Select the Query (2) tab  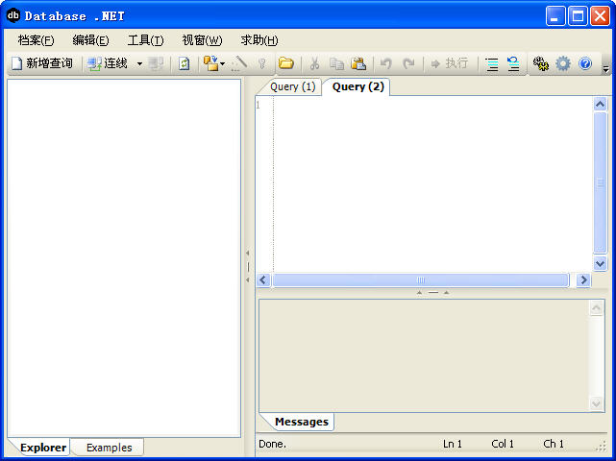(x=357, y=86)
